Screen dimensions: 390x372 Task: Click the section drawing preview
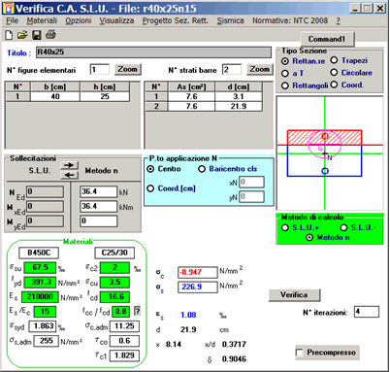[x=330, y=153]
